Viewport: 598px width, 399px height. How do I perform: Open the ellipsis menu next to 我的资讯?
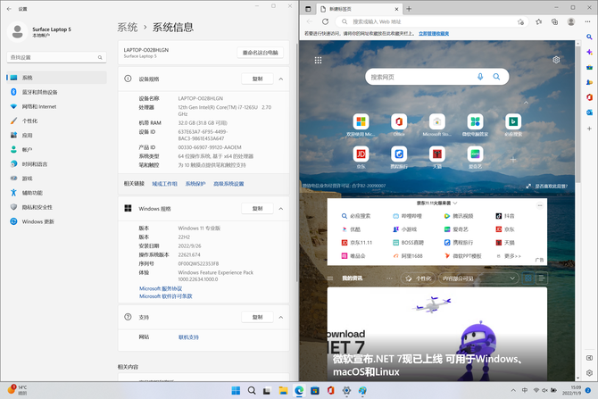tap(389, 278)
